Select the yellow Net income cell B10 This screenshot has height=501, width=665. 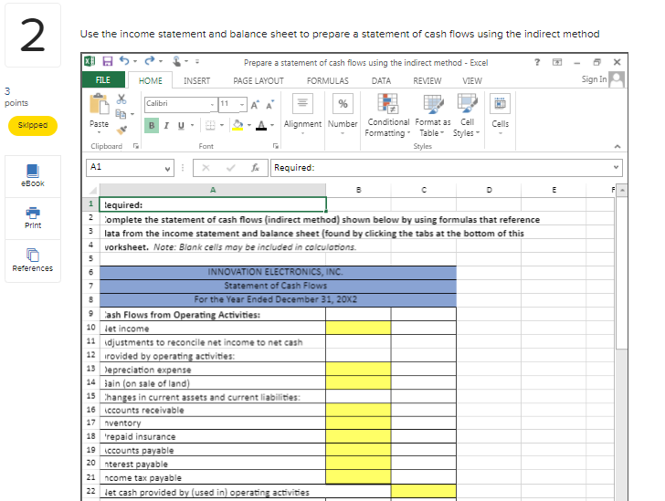358,328
